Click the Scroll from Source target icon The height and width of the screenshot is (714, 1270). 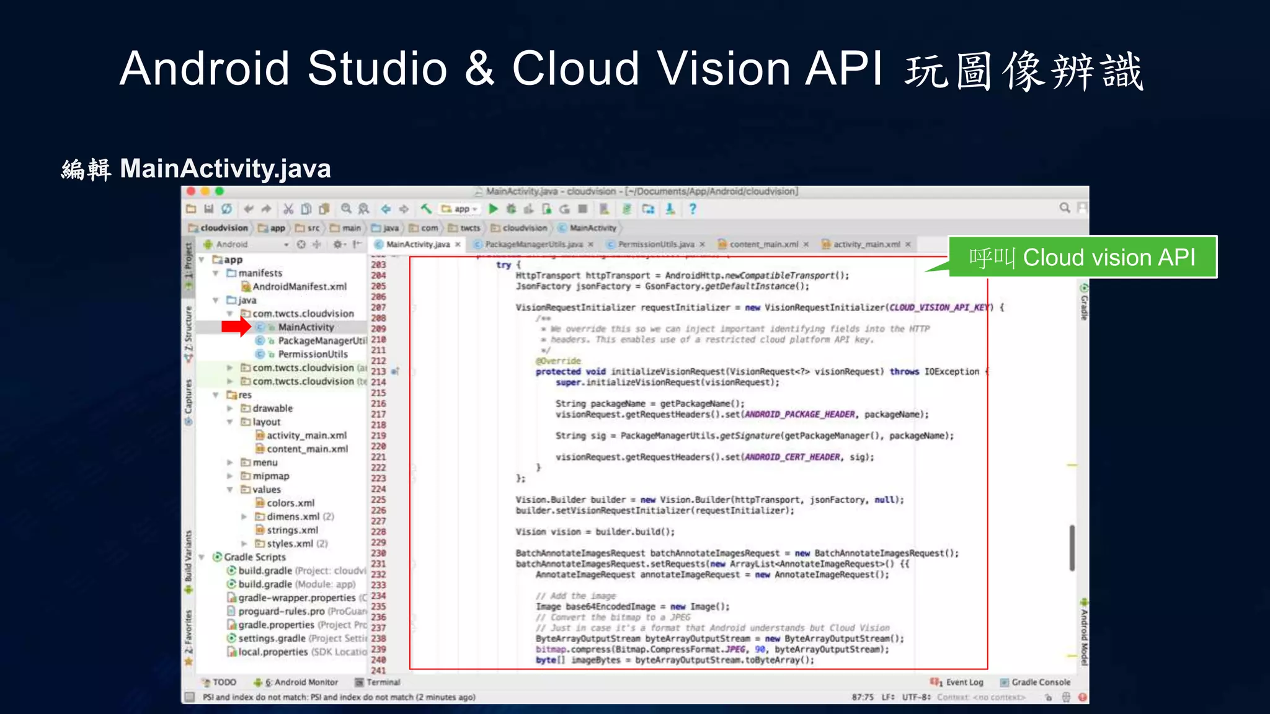click(301, 244)
